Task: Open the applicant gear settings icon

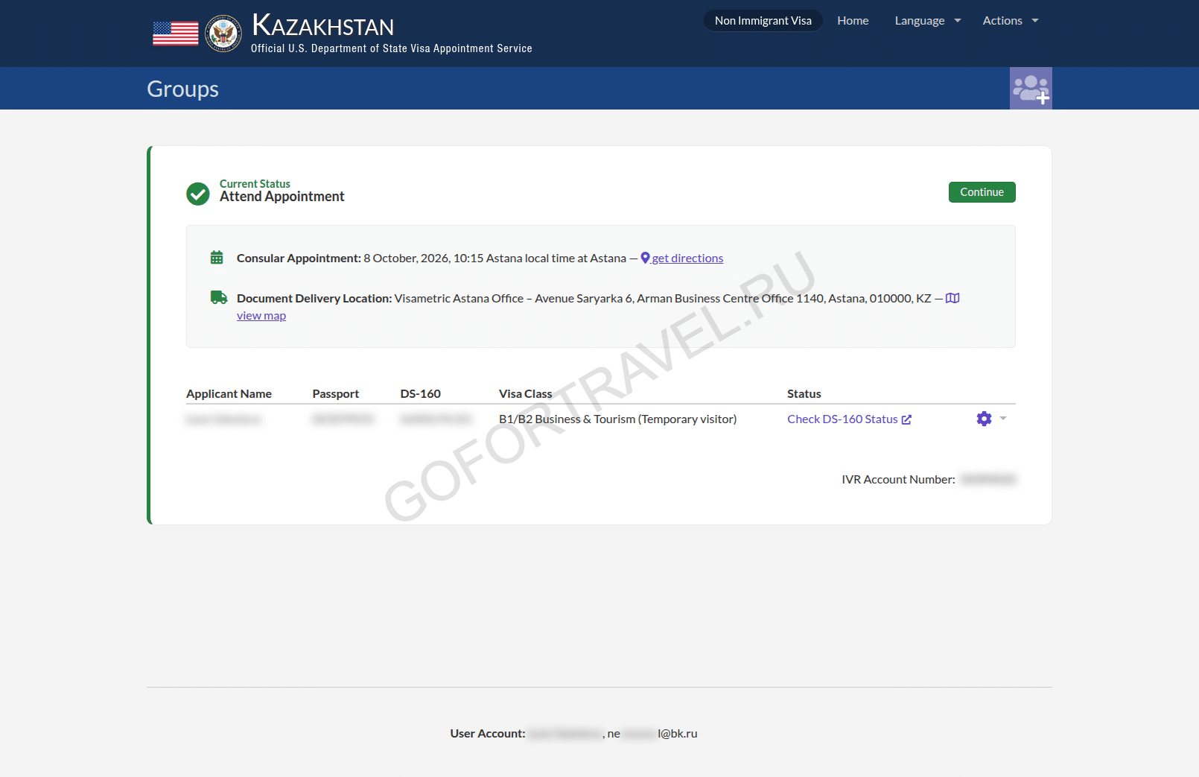Action: coord(984,419)
